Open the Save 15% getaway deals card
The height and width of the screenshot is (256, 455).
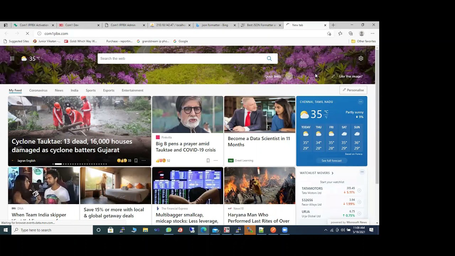coord(116,196)
